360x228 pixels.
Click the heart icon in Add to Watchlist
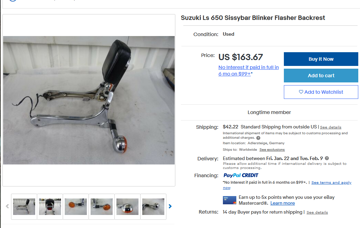pos(301,92)
